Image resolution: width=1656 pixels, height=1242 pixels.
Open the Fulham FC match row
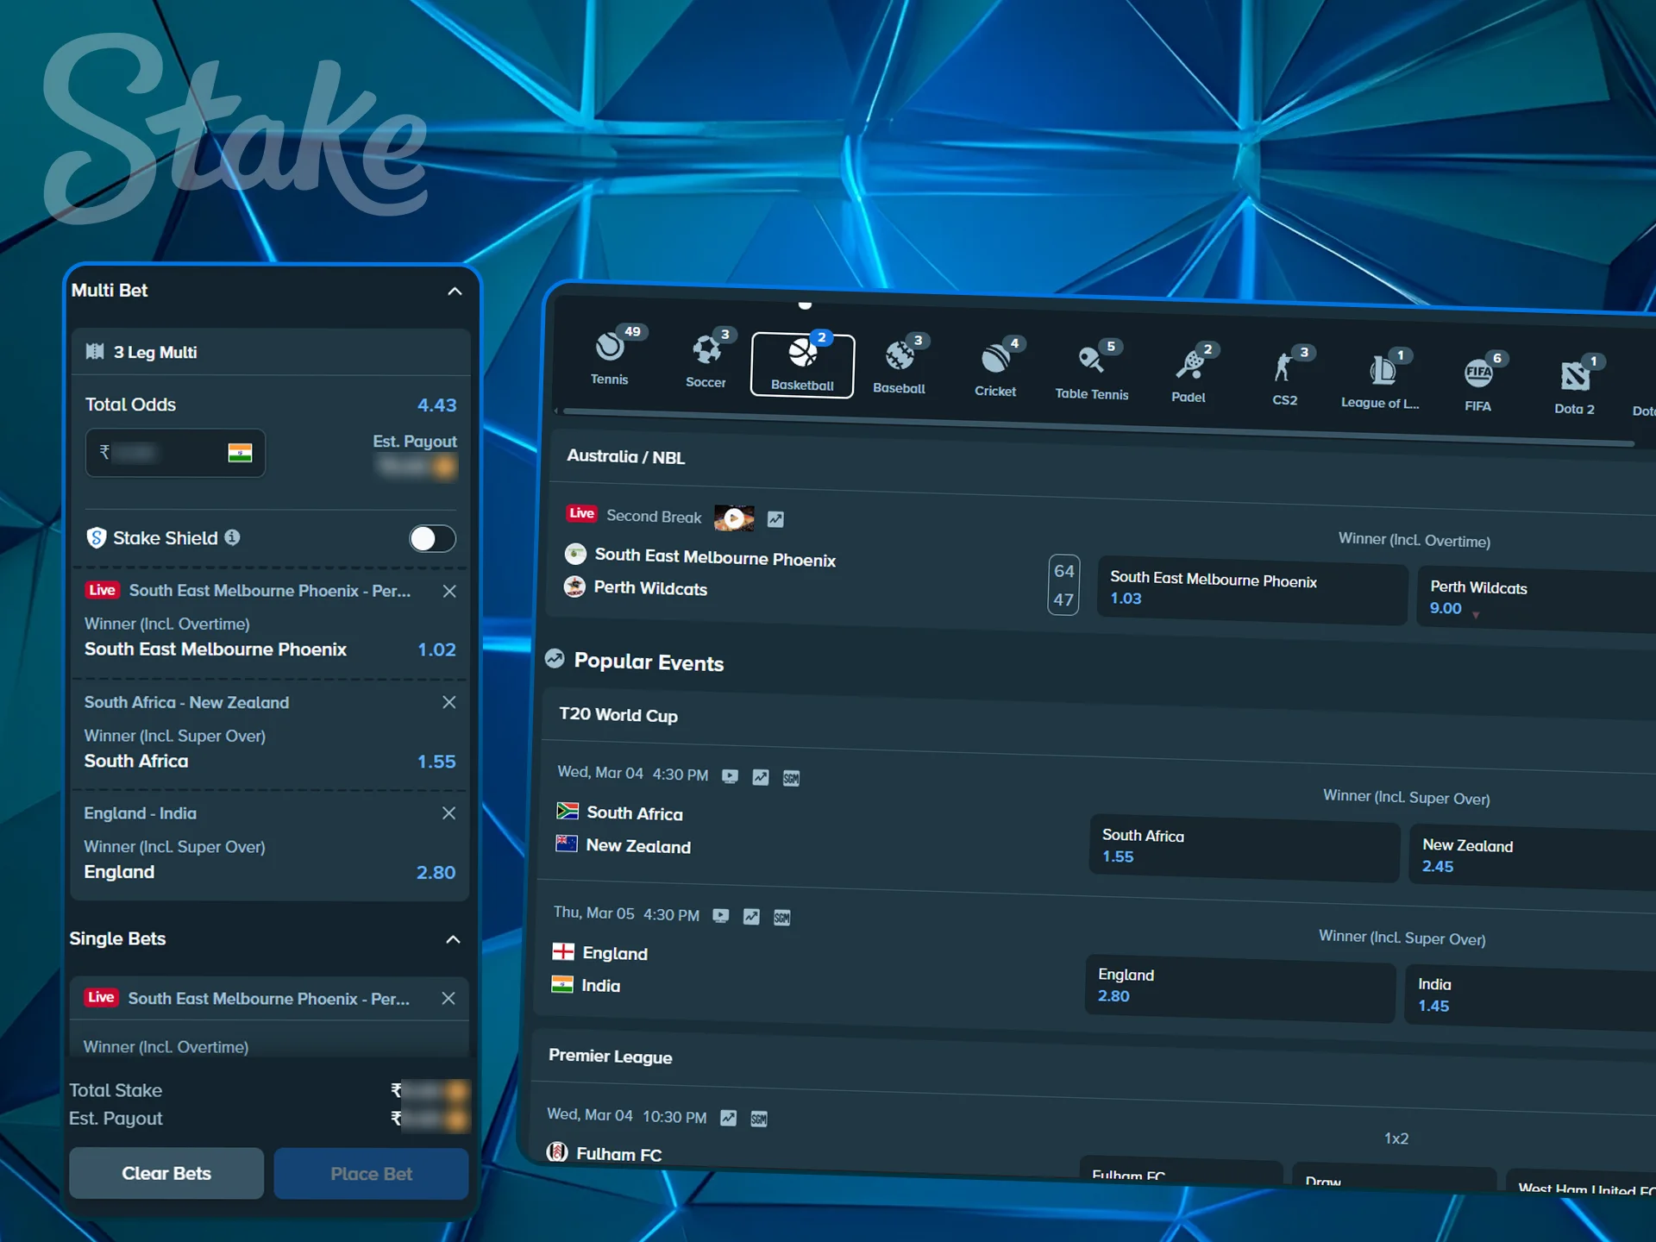(619, 1154)
